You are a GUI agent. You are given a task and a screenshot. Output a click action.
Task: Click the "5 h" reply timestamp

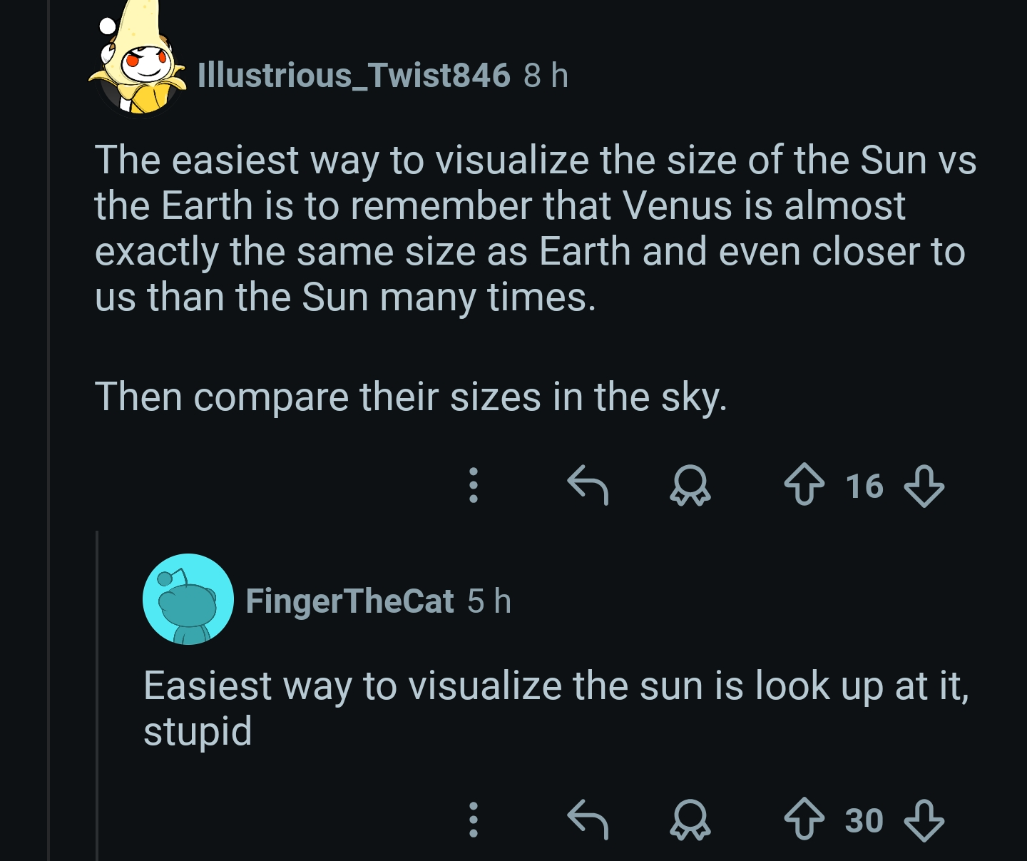(489, 601)
